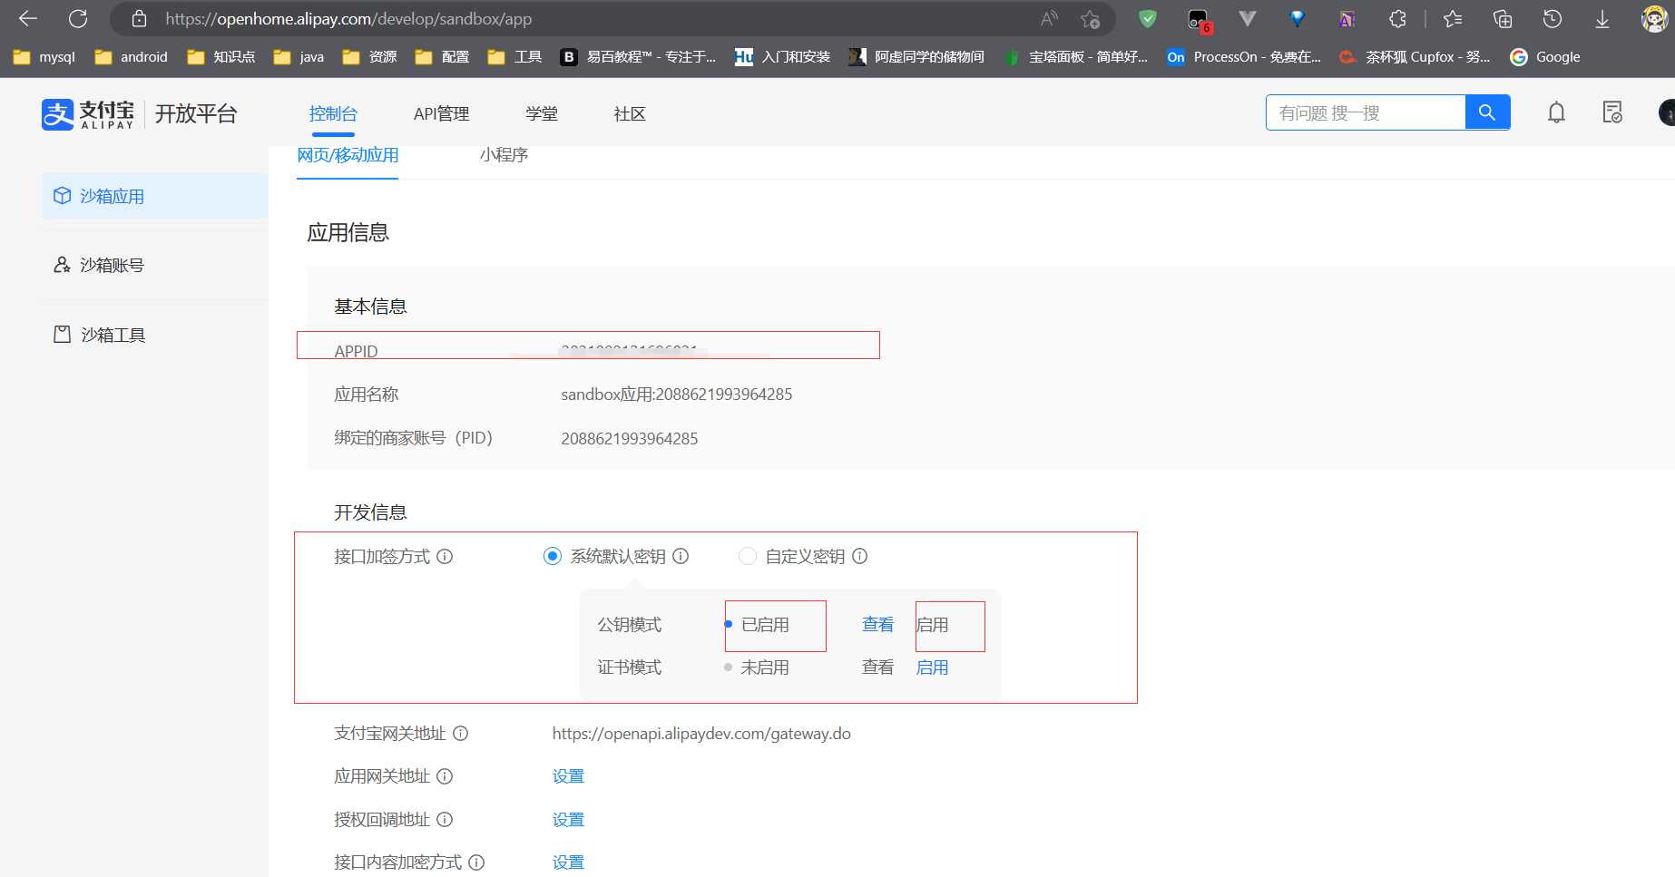This screenshot has height=877, width=1675.
Task: Show info tooltip for 授权回调地址
Action: [445, 820]
